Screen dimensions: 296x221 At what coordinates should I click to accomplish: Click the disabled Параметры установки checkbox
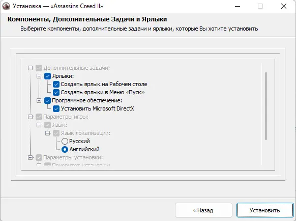tap(39, 157)
